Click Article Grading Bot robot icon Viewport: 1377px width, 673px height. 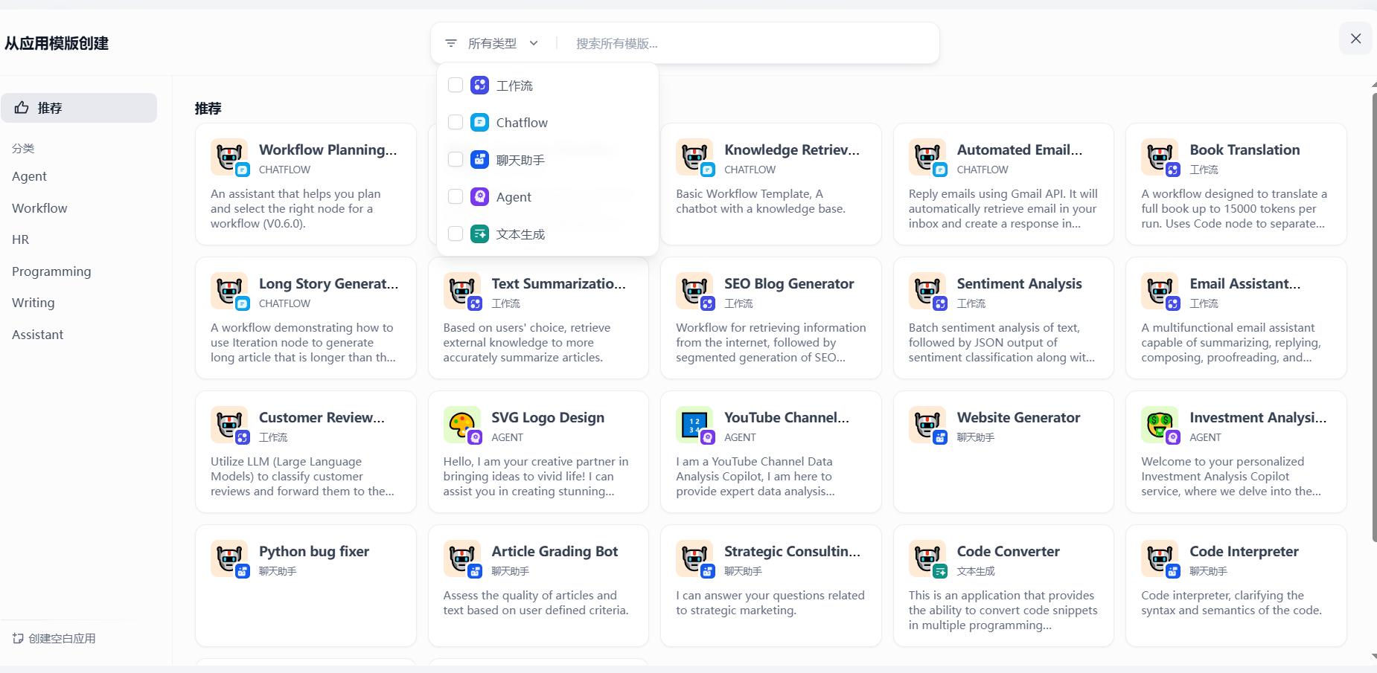coord(462,558)
